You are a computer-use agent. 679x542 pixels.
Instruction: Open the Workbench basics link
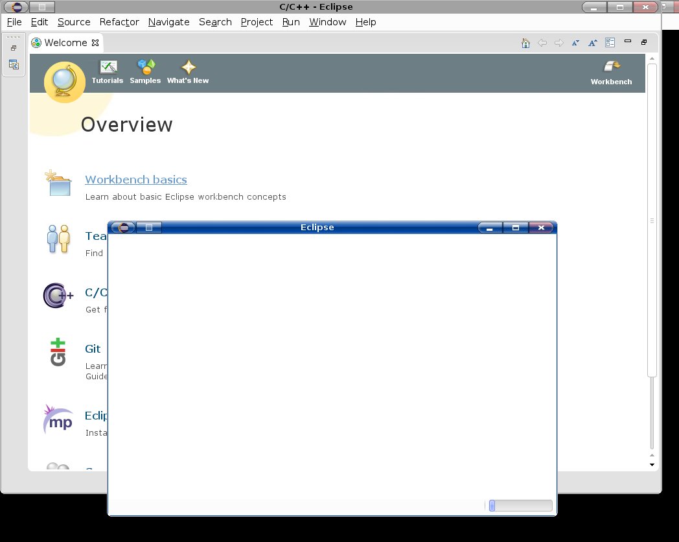coord(136,180)
